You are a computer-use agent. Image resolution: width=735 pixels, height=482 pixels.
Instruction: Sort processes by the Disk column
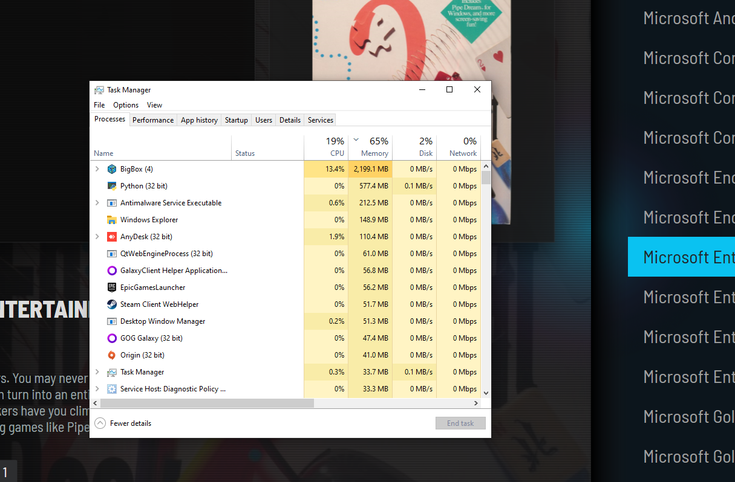[414, 147]
